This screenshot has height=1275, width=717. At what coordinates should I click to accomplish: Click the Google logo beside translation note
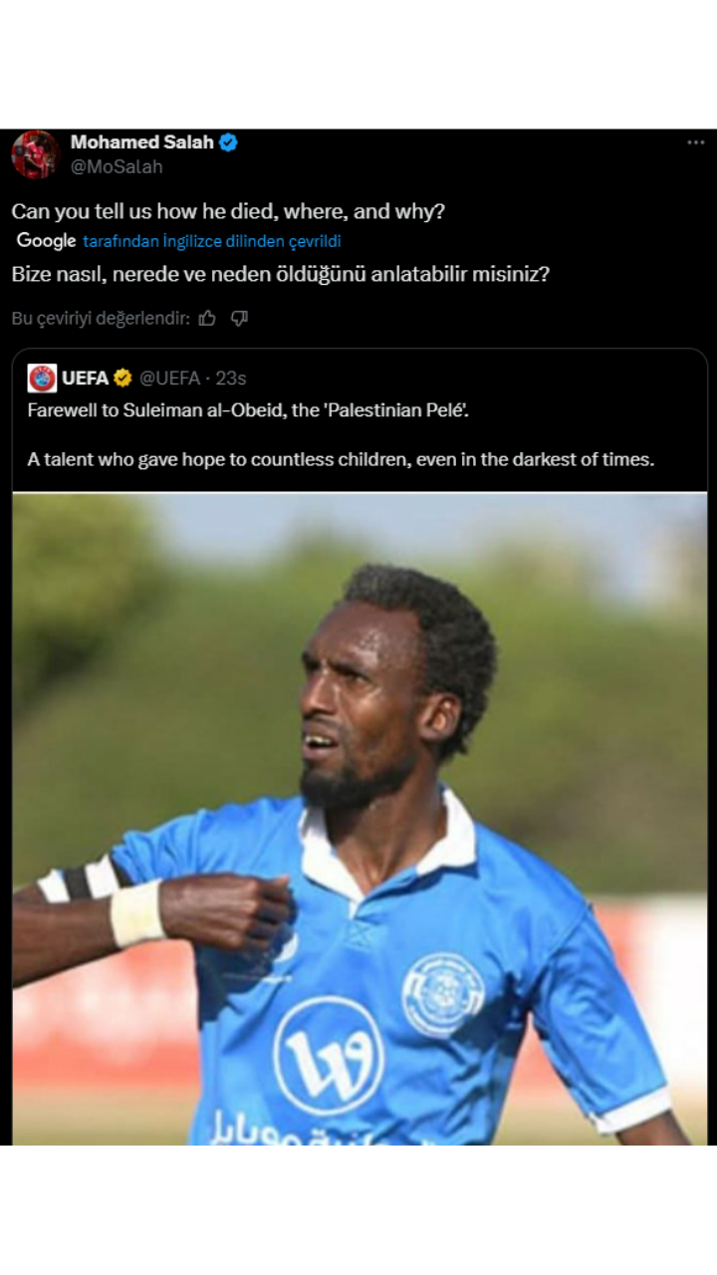46,241
